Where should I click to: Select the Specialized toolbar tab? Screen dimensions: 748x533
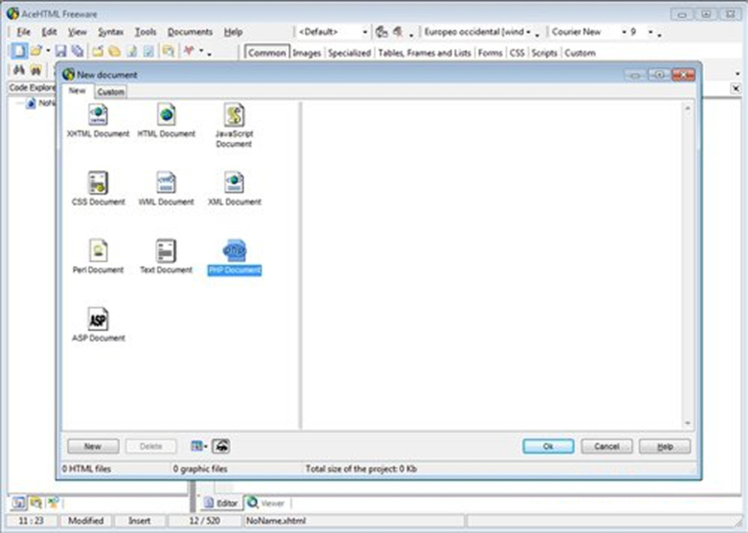[349, 53]
